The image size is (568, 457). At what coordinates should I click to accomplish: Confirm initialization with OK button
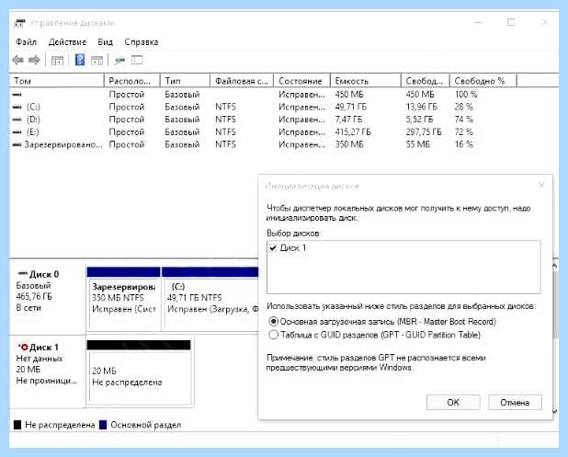coord(453,402)
